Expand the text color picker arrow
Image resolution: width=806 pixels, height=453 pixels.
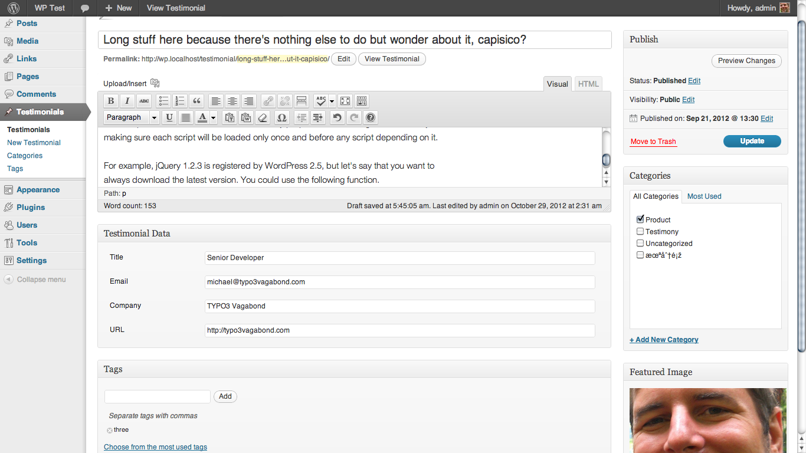click(x=213, y=117)
